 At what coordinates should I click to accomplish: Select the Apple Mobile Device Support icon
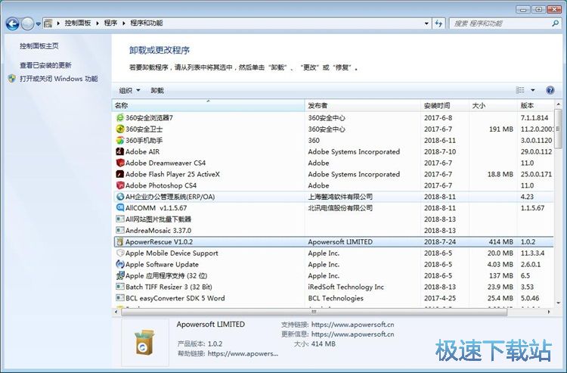[x=120, y=253]
